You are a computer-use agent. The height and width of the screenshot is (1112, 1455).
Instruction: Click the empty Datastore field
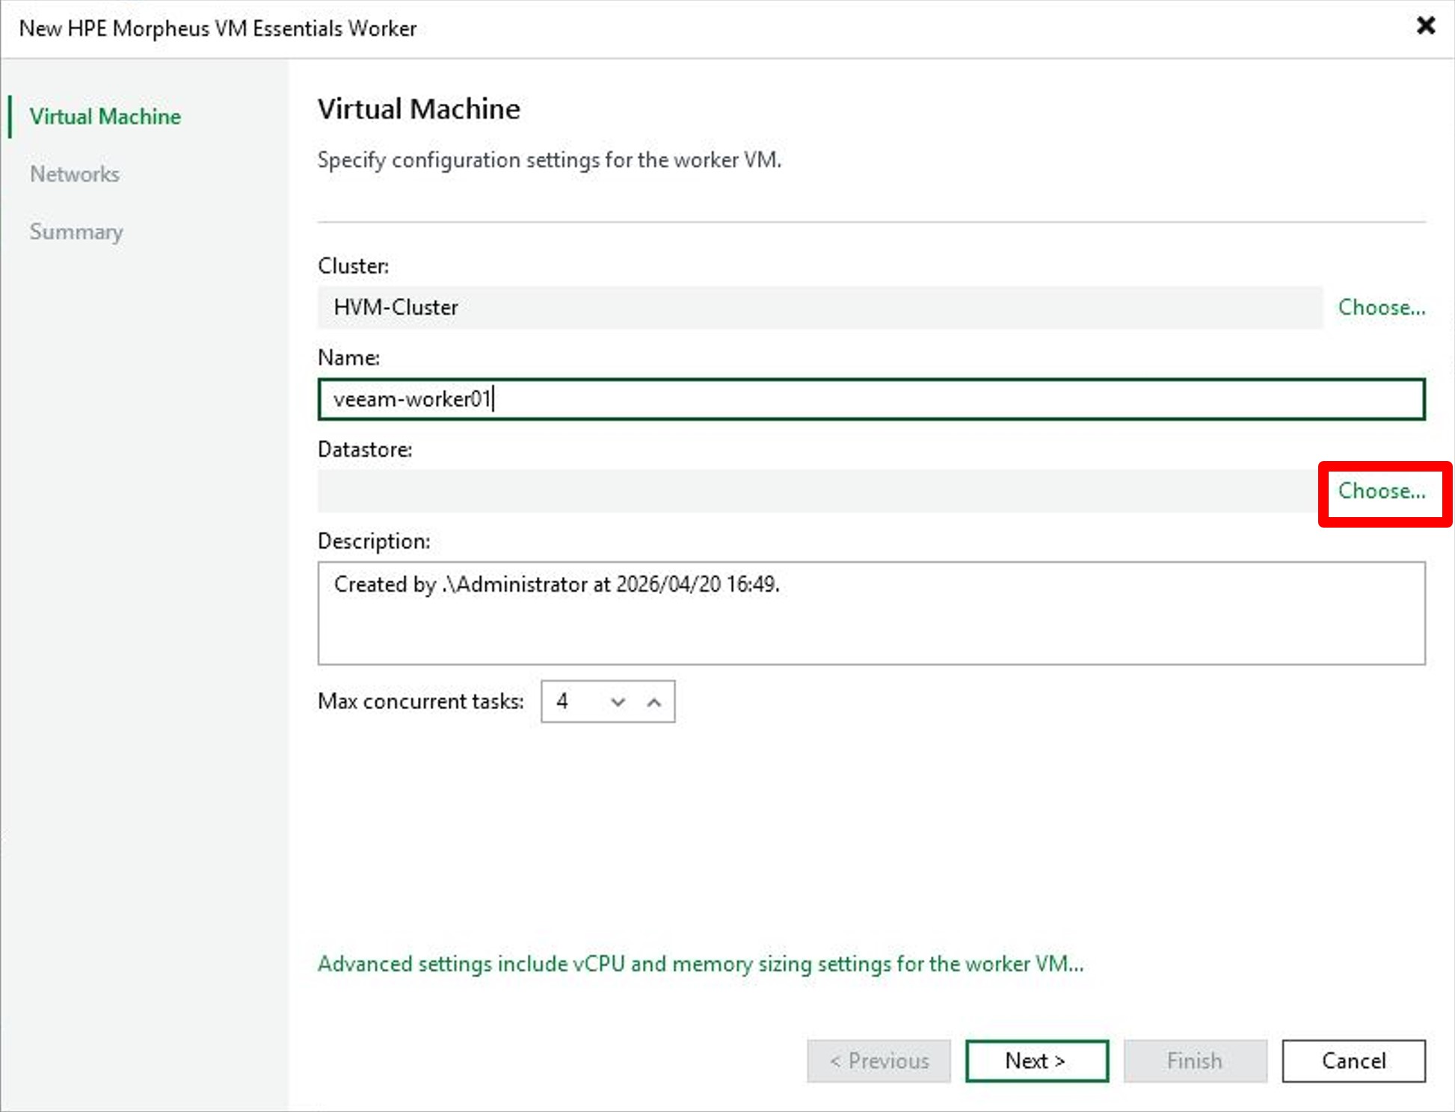819,491
